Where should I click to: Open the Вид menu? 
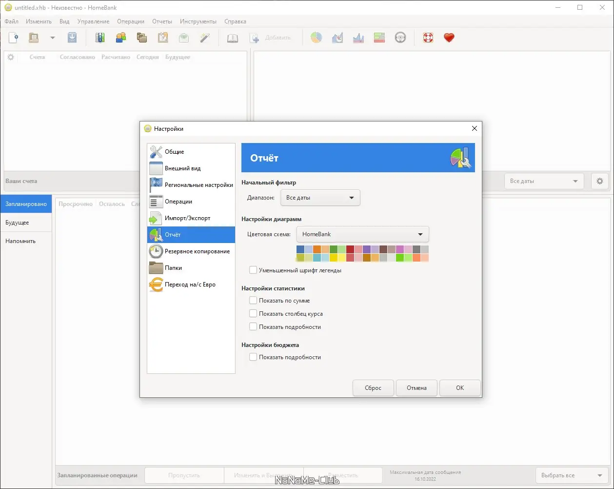pyautogui.click(x=64, y=21)
